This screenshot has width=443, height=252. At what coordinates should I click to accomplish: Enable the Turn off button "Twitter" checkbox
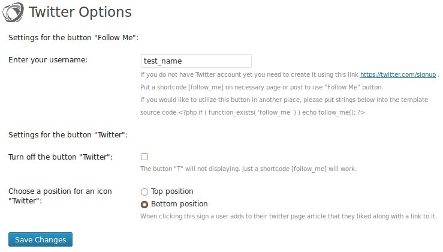point(144,157)
